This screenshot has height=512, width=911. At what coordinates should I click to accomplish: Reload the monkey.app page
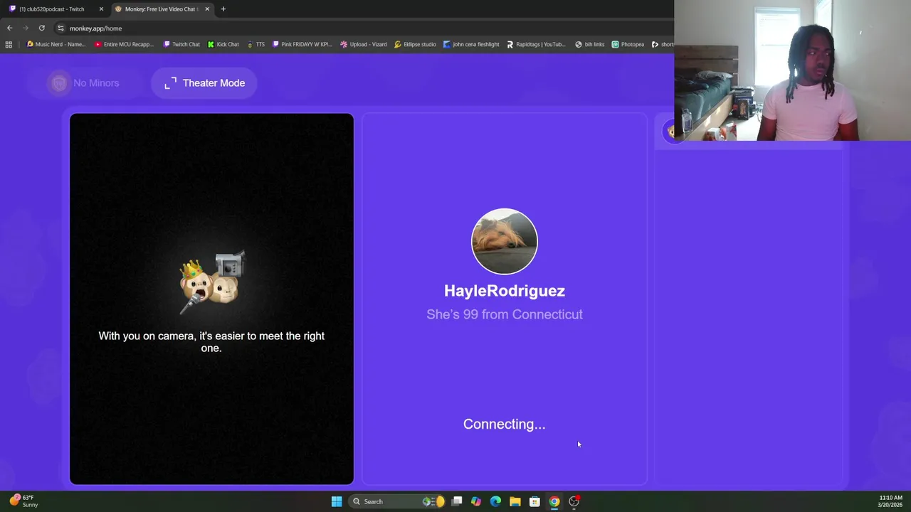pos(41,28)
